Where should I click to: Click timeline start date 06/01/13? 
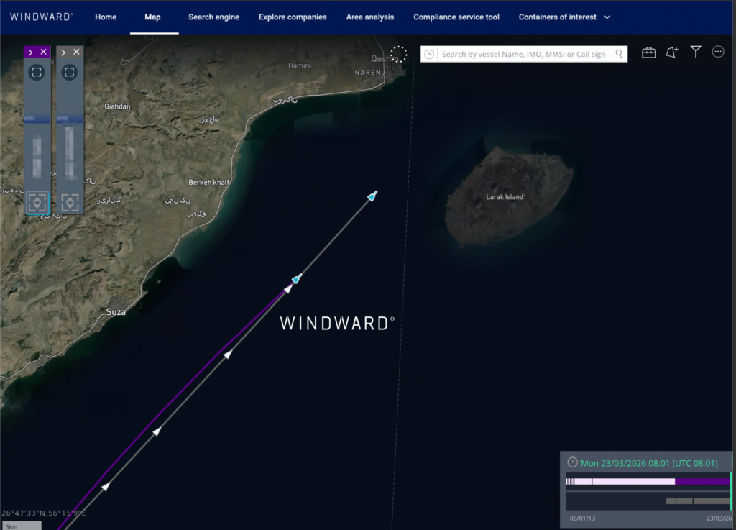582,518
